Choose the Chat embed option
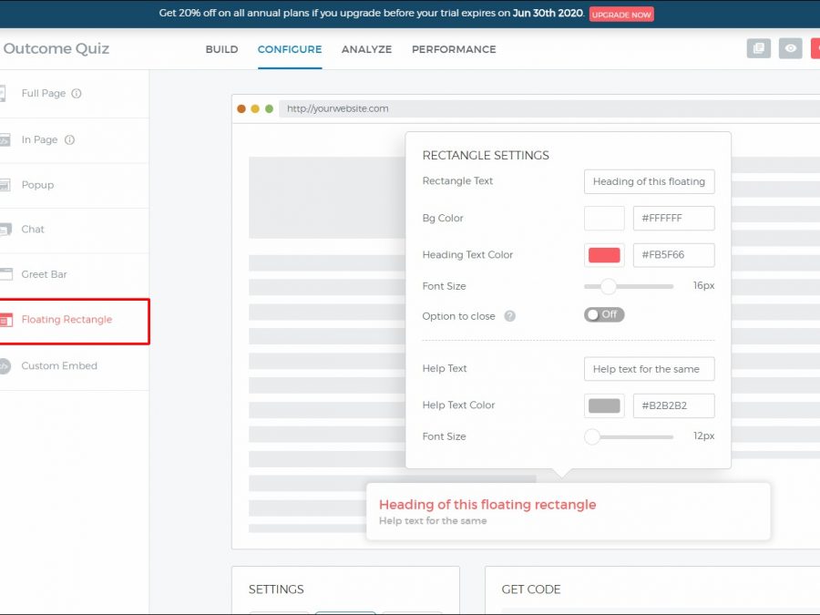The height and width of the screenshot is (615, 820). 33,230
